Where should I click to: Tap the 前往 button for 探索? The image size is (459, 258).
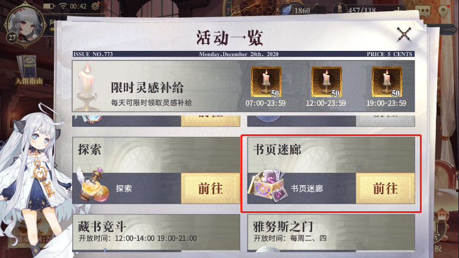click(x=210, y=188)
